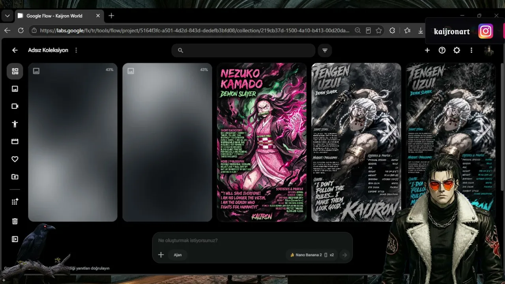Open the Nezuko Kamado poster thumbnail

click(262, 142)
